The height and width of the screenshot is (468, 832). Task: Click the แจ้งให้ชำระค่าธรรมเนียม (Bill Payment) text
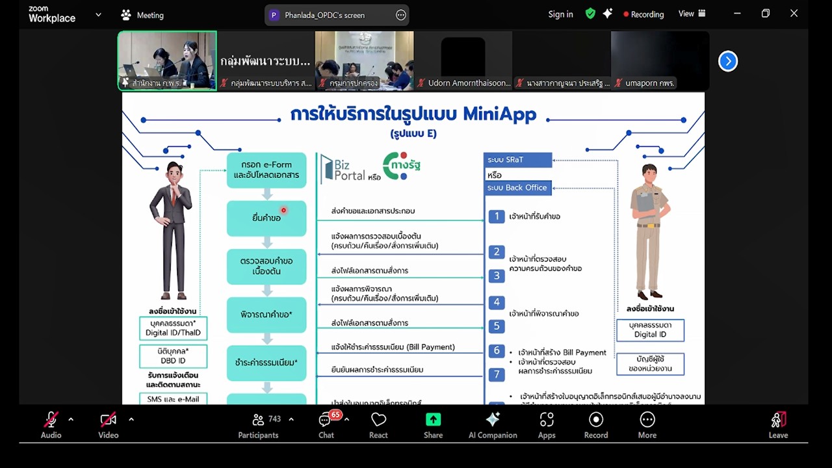(x=393, y=347)
